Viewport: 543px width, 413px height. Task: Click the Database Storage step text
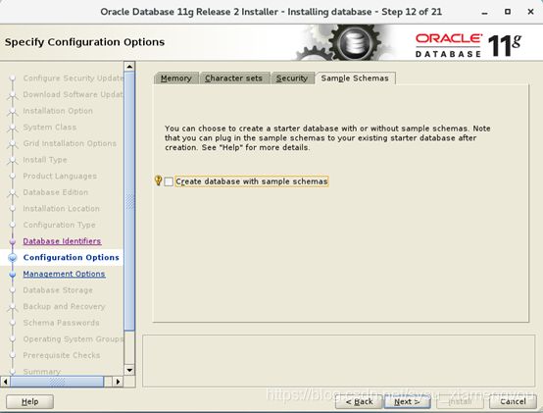tap(58, 290)
